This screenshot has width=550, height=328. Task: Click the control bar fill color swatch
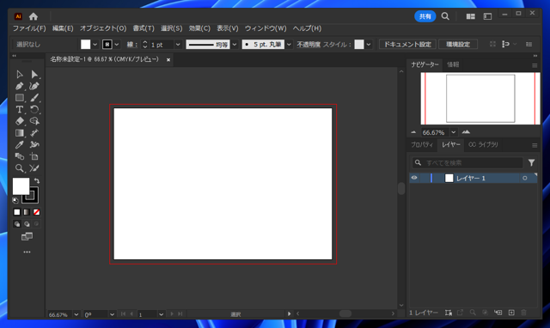85,45
